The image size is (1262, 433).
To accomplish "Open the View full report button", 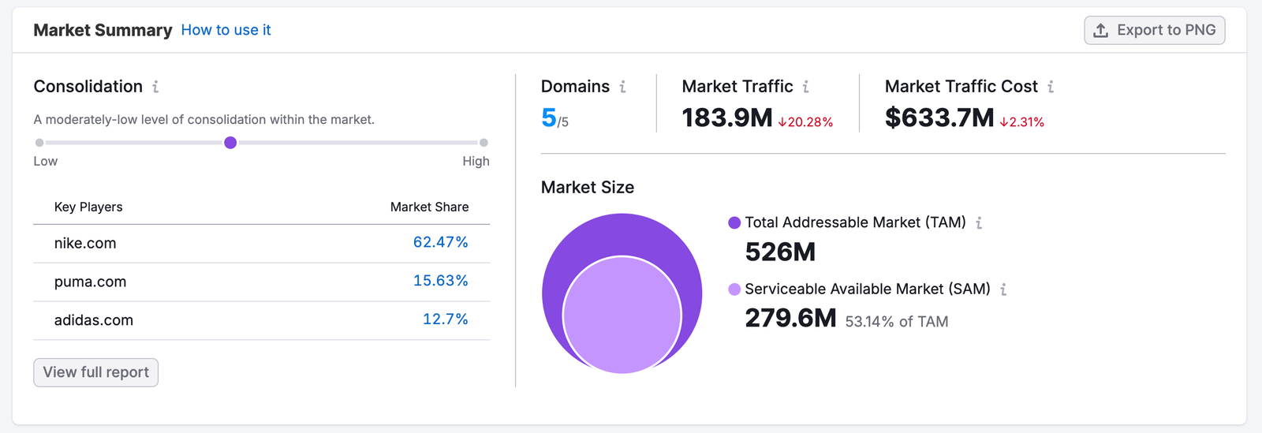I will (x=95, y=372).
